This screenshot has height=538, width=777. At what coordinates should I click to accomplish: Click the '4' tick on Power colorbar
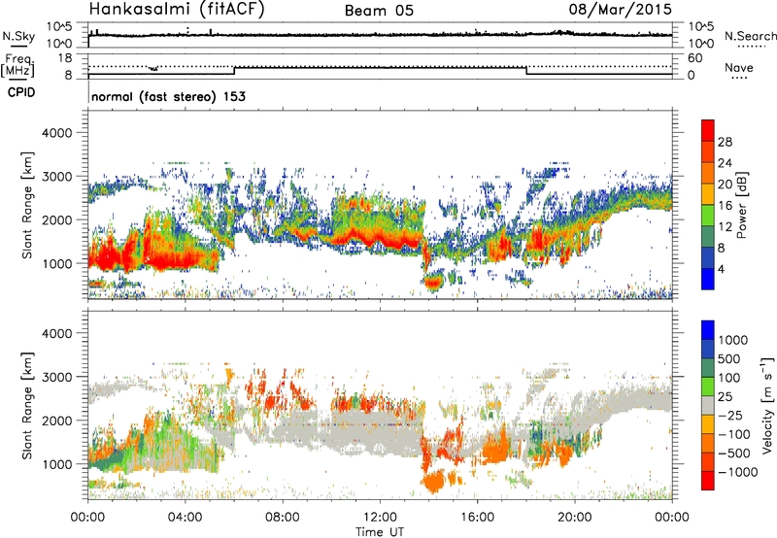(x=721, y=269)
